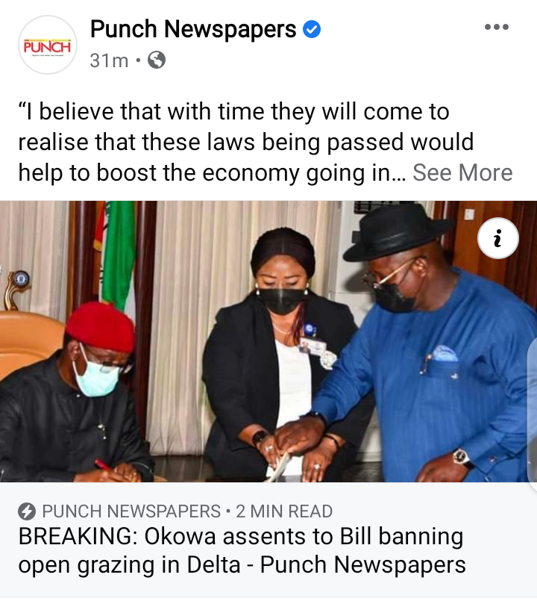
Task: Tap the PUNCH NEWSPAPERS source label
Action: 131,511
